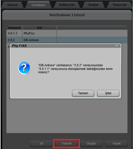Delete database with the Sil button
Viewport: 133px width, 149px height.
[41, 143]
